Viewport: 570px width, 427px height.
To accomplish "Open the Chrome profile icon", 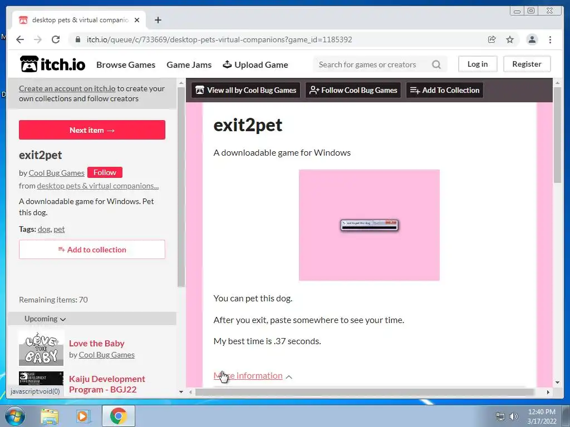I will [532, 39].
